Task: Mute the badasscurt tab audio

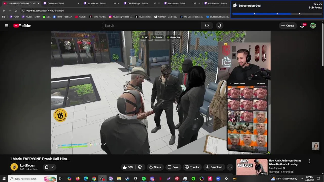Action: tap(195, 4)
